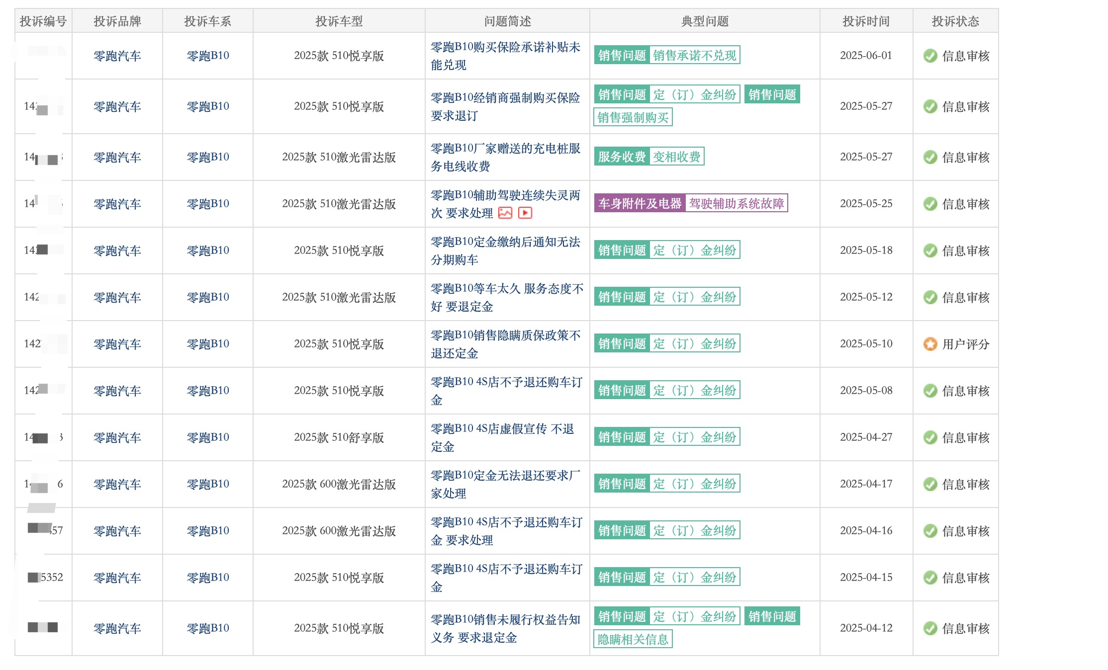The height and width of the screenshot is (670, 1108).
Task: Click 定（订）金纠纷 tag in the 2025-05-18 row
Action: pyautogui.click(x=694, y=250)
